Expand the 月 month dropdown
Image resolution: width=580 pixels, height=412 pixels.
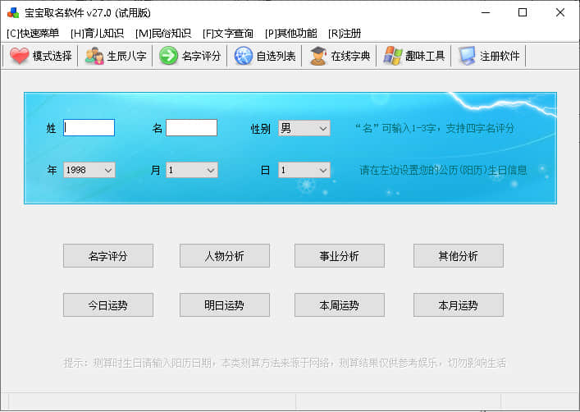click(x=191, y=170)
